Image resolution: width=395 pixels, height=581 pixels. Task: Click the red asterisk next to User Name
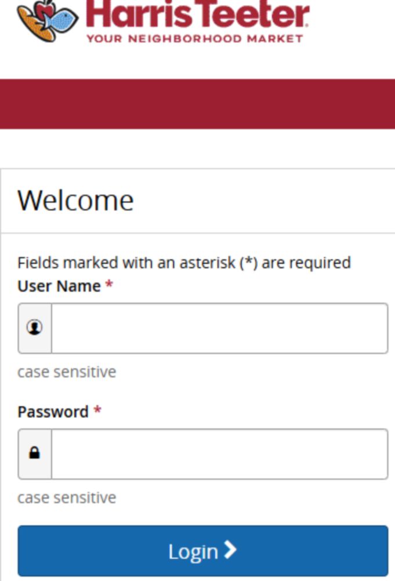pyautogui.click(x=109, y=286)
